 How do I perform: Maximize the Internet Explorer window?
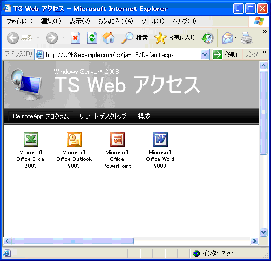pos(250,8)
